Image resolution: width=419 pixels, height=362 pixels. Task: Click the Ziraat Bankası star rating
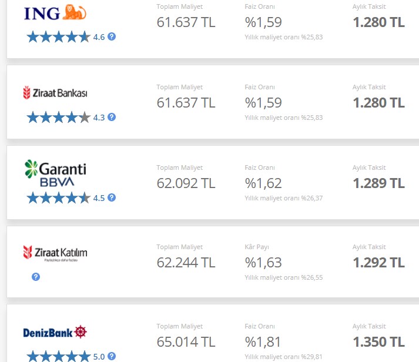click(x=59, y=118)
